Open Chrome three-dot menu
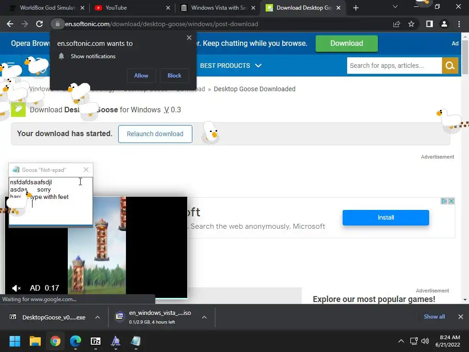 [459, 24]
